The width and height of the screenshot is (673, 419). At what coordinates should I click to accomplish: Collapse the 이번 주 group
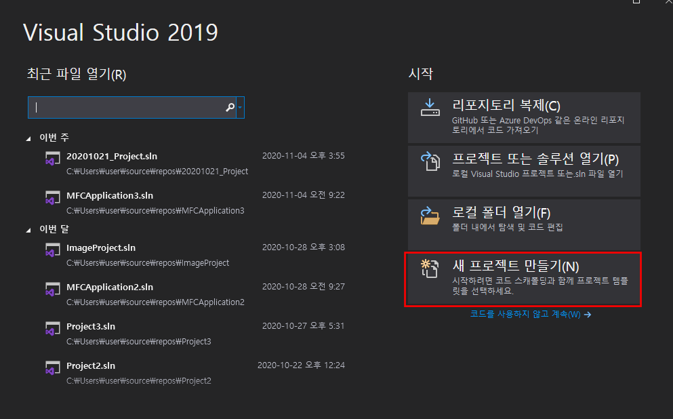28,138
